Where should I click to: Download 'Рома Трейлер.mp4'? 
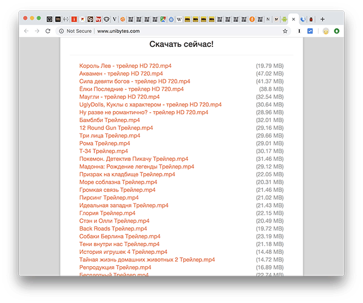click(x=104, y=143)
